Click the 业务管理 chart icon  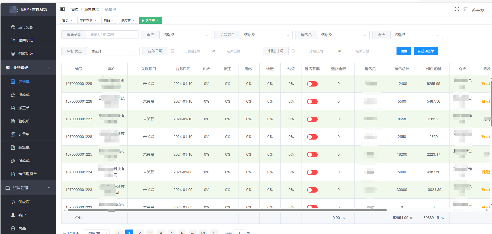coord(8,68)
